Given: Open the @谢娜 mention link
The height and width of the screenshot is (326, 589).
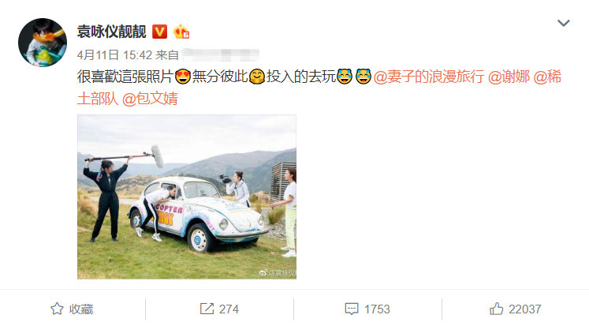Looking at the screenshot, I should [x=509, y=77].
